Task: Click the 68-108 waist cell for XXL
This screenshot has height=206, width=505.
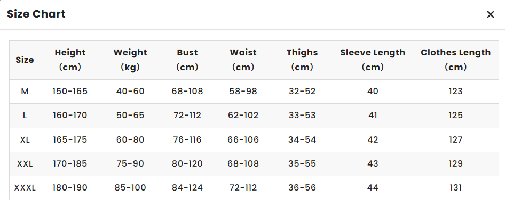Action: pos(243,164)
